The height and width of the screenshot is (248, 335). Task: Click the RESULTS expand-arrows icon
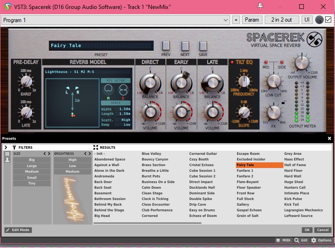point(96,147)
